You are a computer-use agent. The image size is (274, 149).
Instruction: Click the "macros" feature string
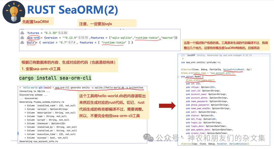[x=167, y=38]
